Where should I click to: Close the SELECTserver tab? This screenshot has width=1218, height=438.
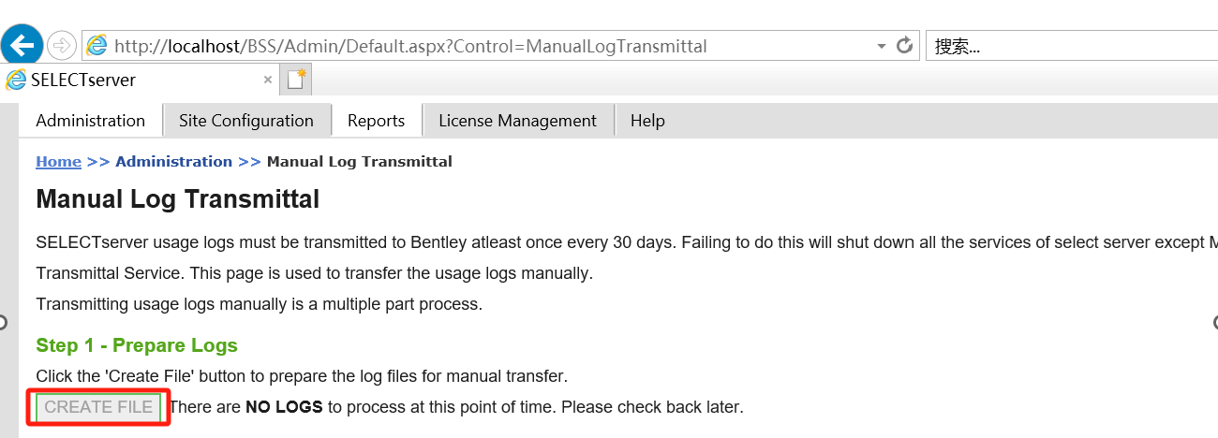[268, 80]
